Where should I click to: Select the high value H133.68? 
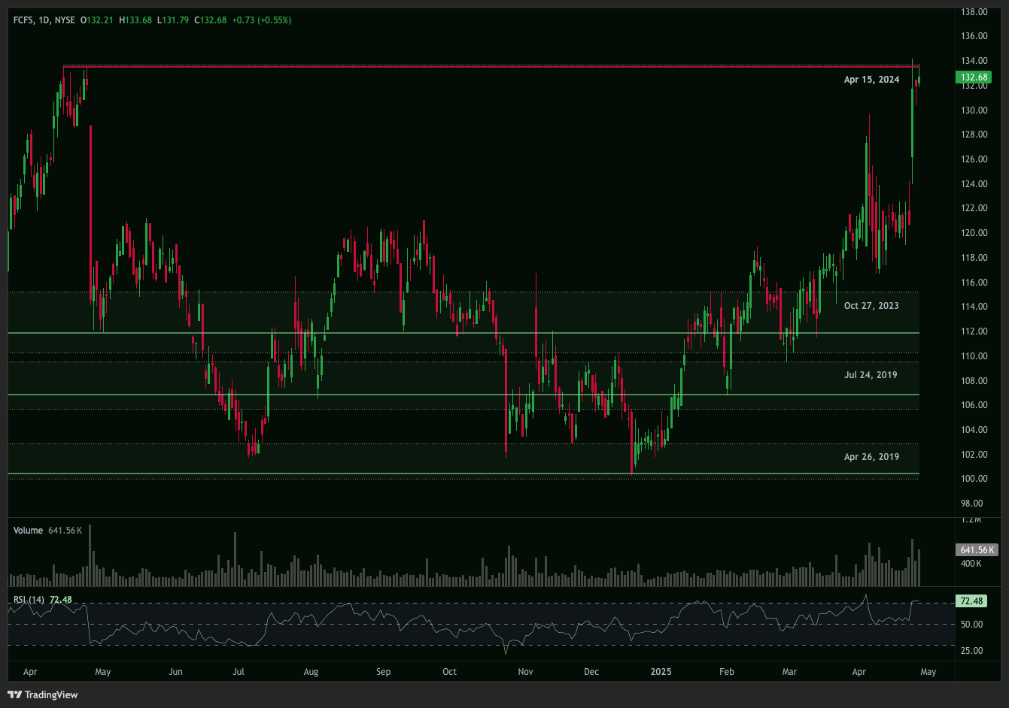click(x=135, y=20)
